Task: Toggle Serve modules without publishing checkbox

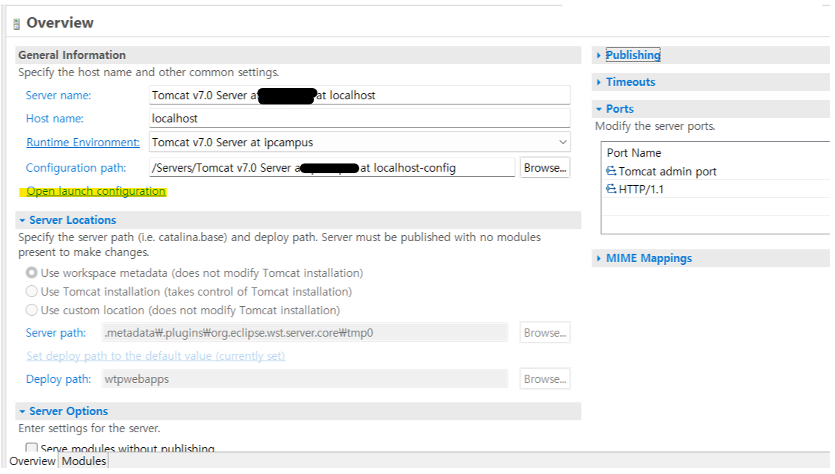Action: 32,447
